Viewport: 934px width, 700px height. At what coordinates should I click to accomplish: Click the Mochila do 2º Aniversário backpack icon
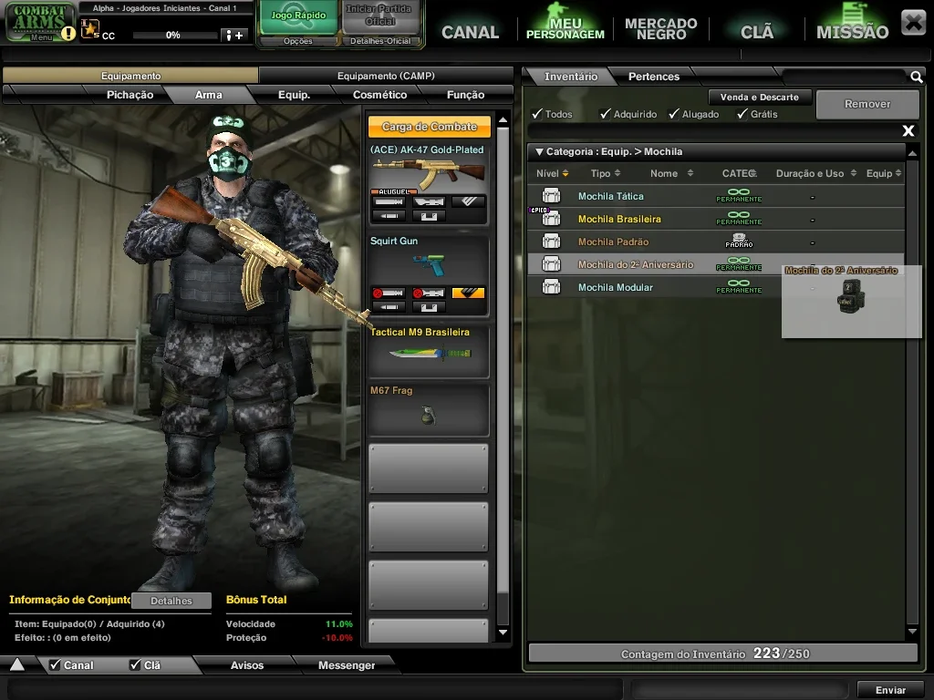click(x=552, y=263)
